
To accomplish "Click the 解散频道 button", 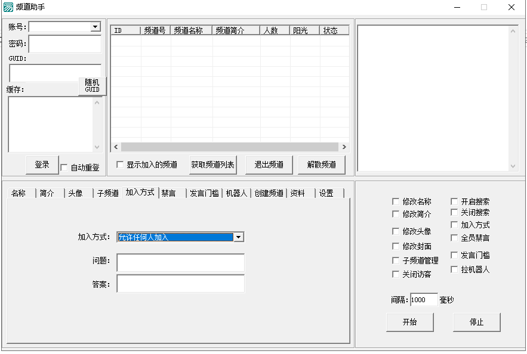I will point(321,165).
